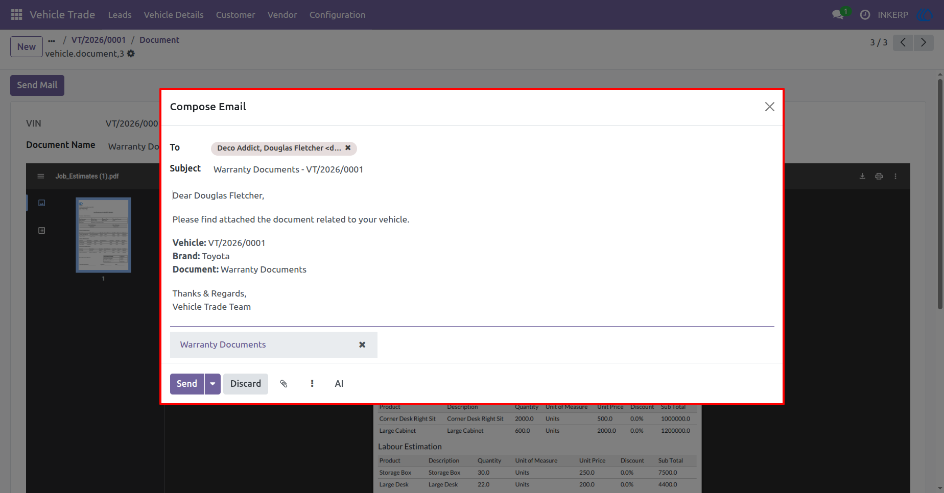Click the 'Document' breadcrumb text
Image resolution: width=944 pixels, height=493 pixels.
click(x=159, y=40)
